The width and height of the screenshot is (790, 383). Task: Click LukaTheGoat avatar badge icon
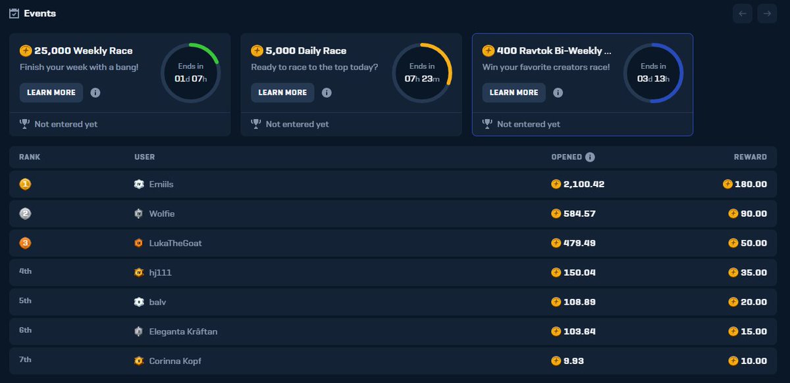(139, 243)
